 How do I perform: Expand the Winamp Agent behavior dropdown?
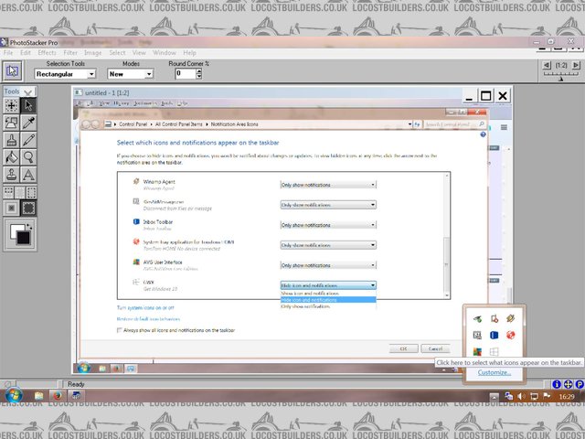point(328,184)
